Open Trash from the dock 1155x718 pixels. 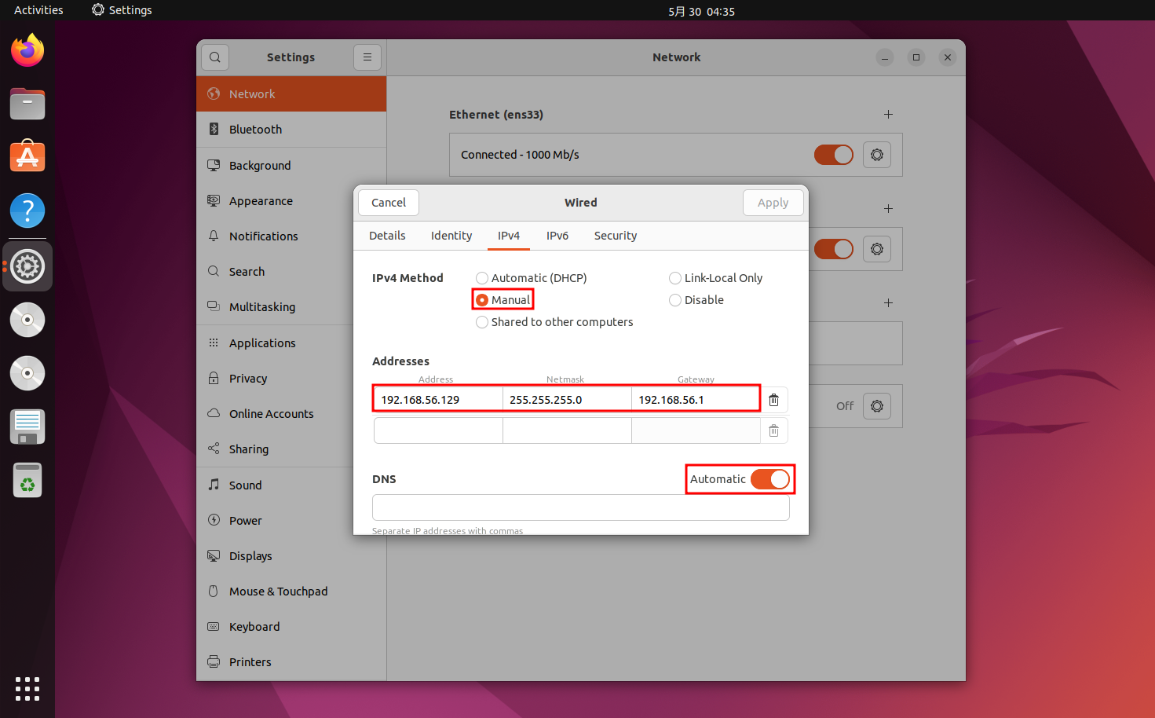coord(27,480)
